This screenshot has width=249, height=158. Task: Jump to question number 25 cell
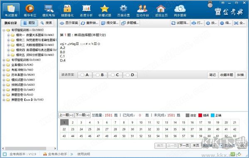point(90,129)
